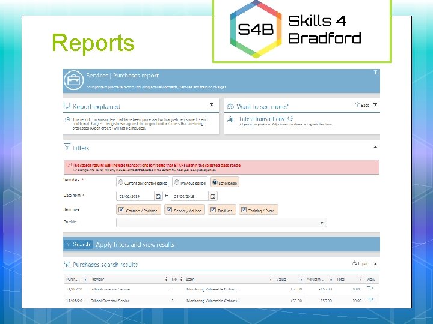433x324 pixels.
Task: Click the briefcase Services icon
Action: pos(73,80)
